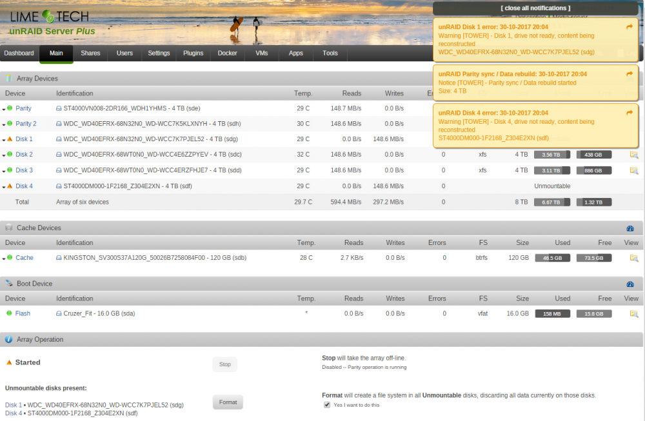Open the Docker tab
This screenshot has width=645, height=421.
(227, 54)
